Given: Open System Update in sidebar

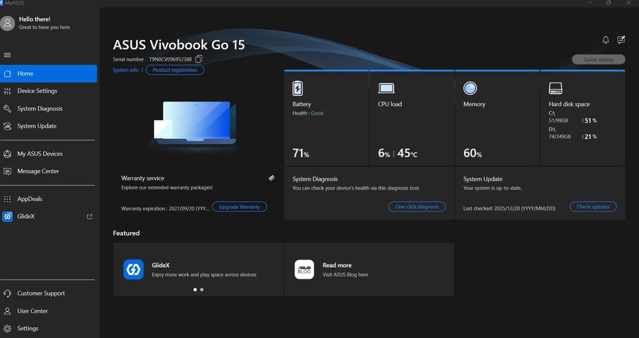Looking at the screenshot, I should point(49,126).
